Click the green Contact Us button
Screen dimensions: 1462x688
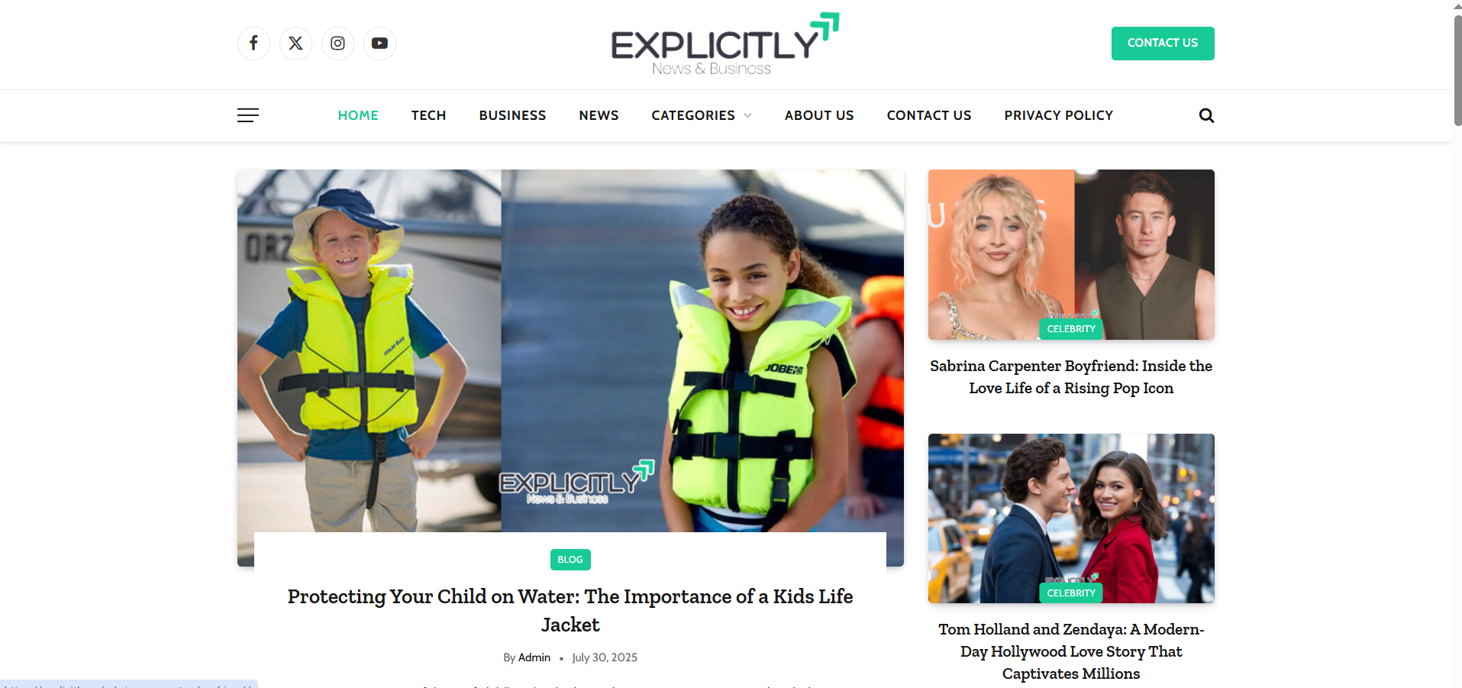(x=1163, y=44)
